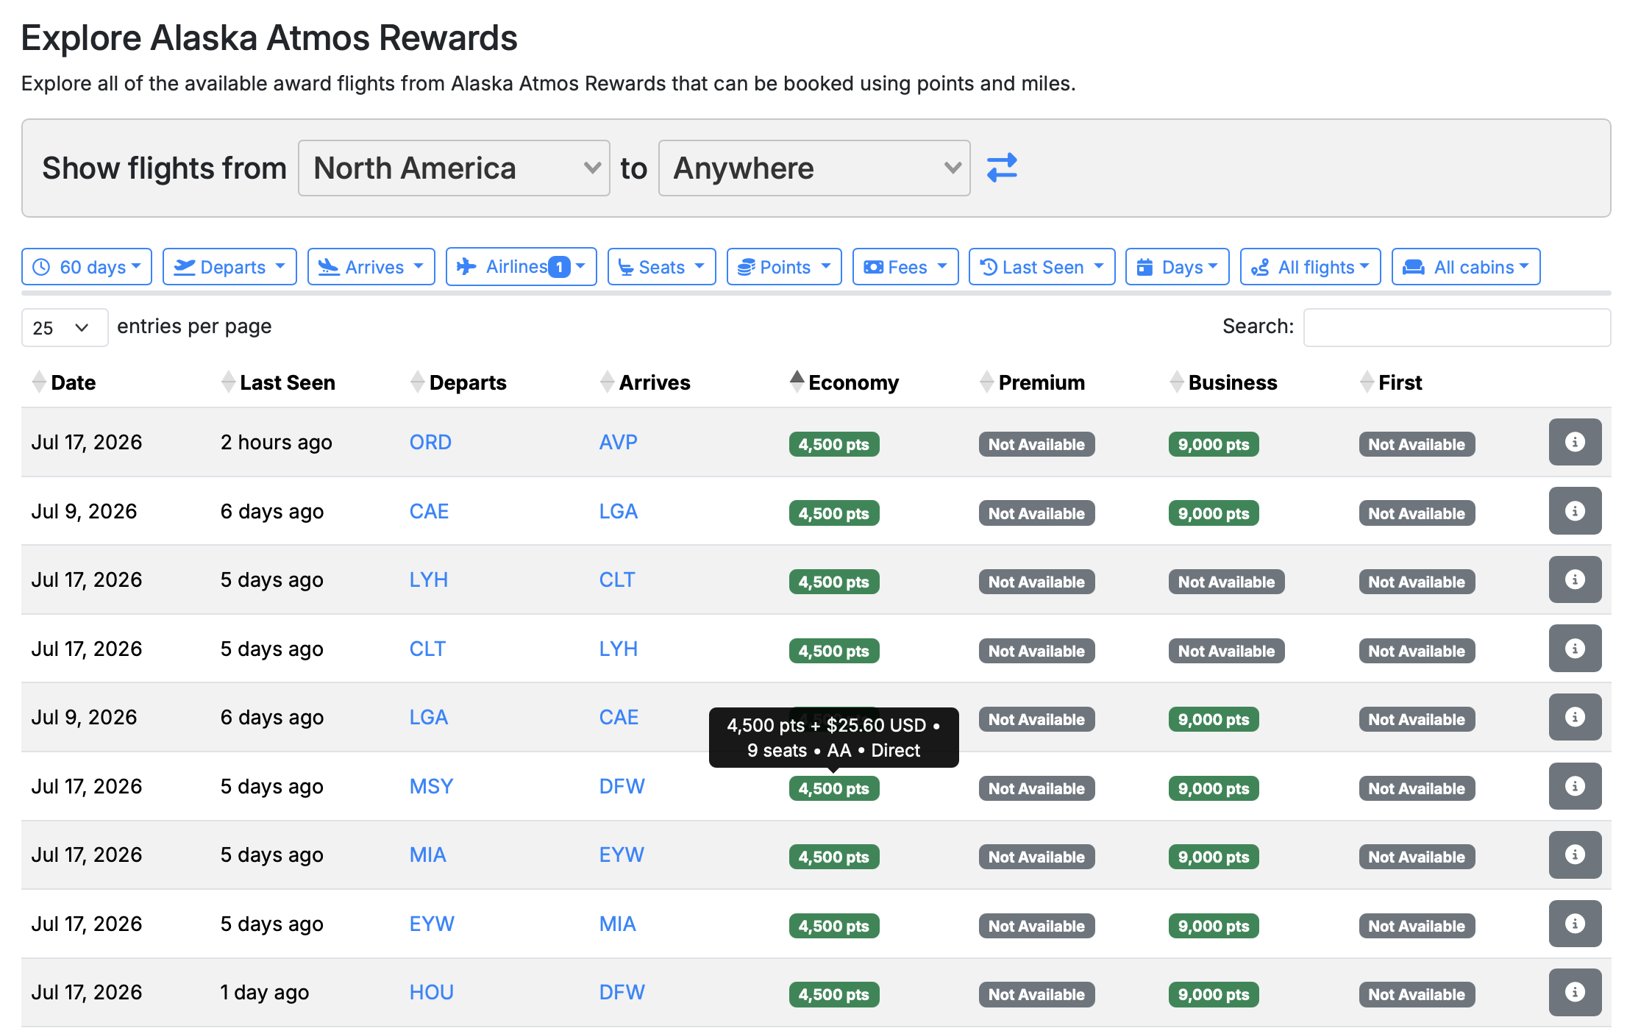Open info for MIA to EYW flight
The height and width of the screenshot is (1031, 1627).
coord(1575,855)
